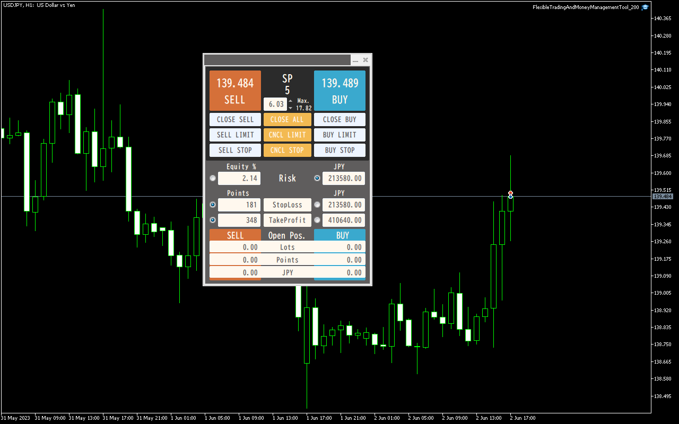Viewport: 679px width, 424px height.
Task: Select the Equity % risk radio button
Action: [x=213, y=178]
